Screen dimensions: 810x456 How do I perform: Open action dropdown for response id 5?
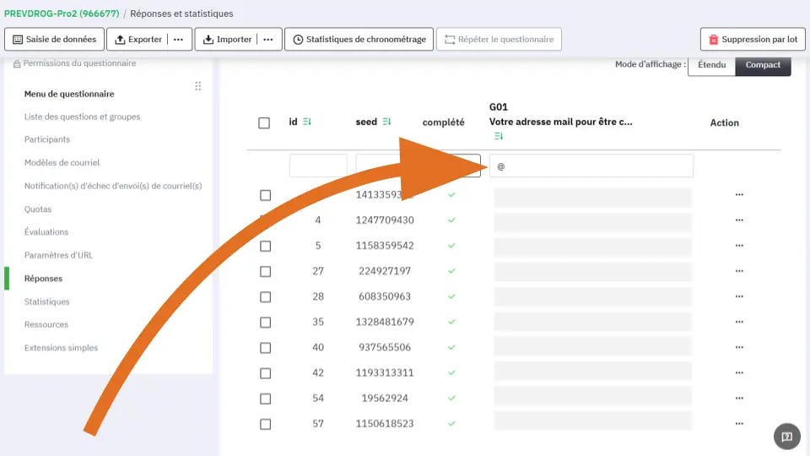(x=739, y=246)
